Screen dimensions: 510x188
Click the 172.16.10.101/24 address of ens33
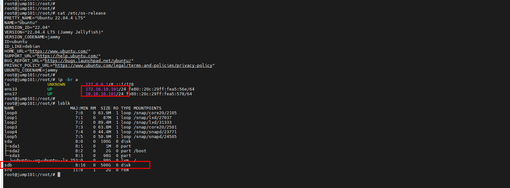[106, 89]
